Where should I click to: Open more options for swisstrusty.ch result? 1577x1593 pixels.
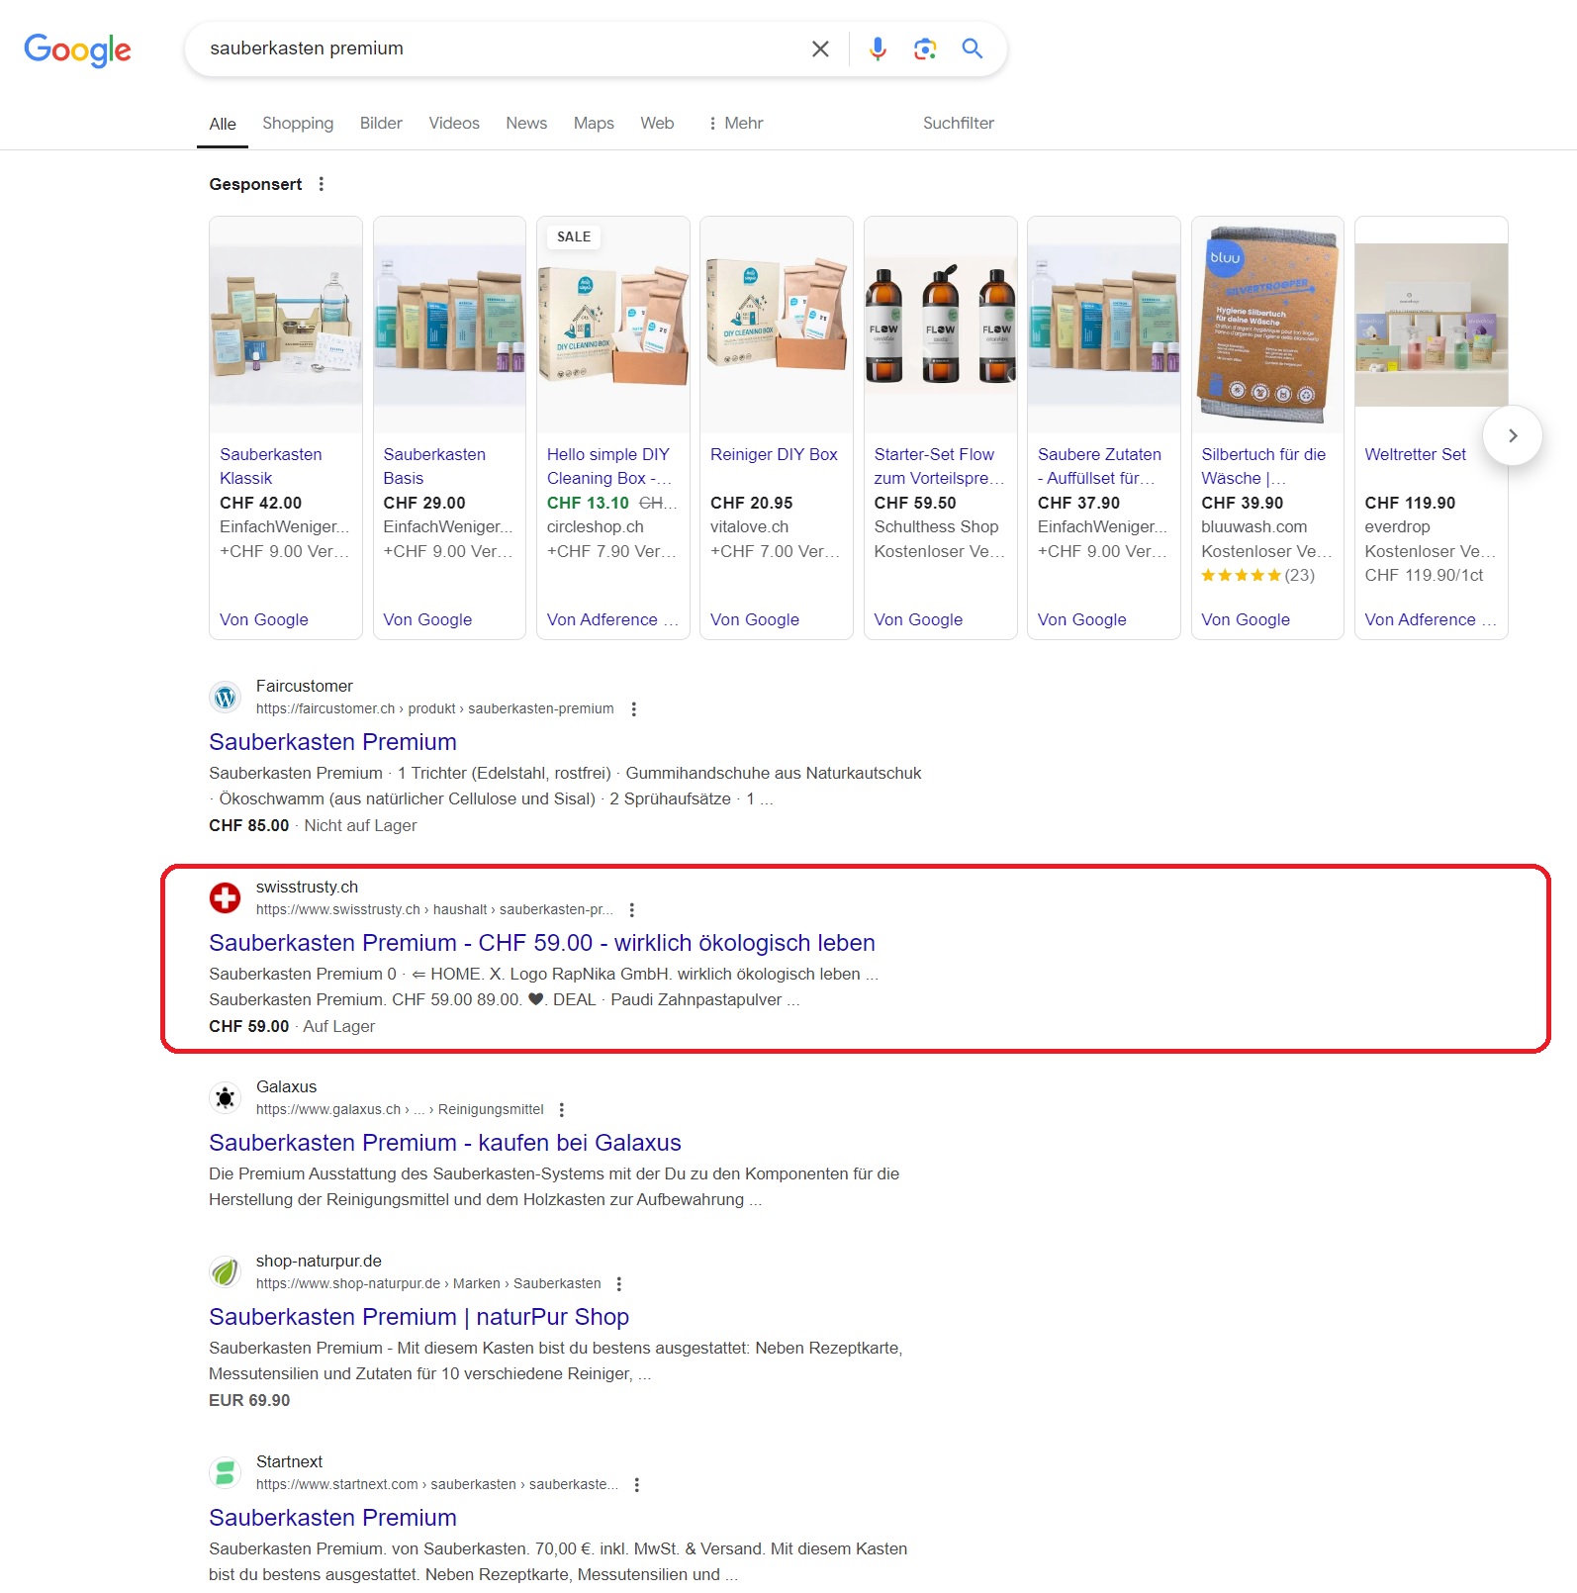point(631,909)
